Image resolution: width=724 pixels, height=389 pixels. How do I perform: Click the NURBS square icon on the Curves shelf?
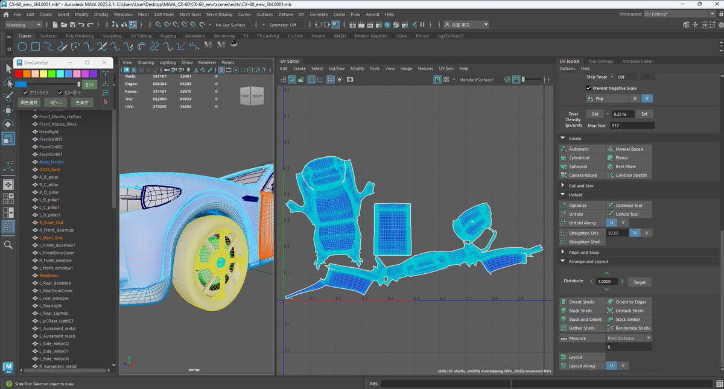pos(36,46)
